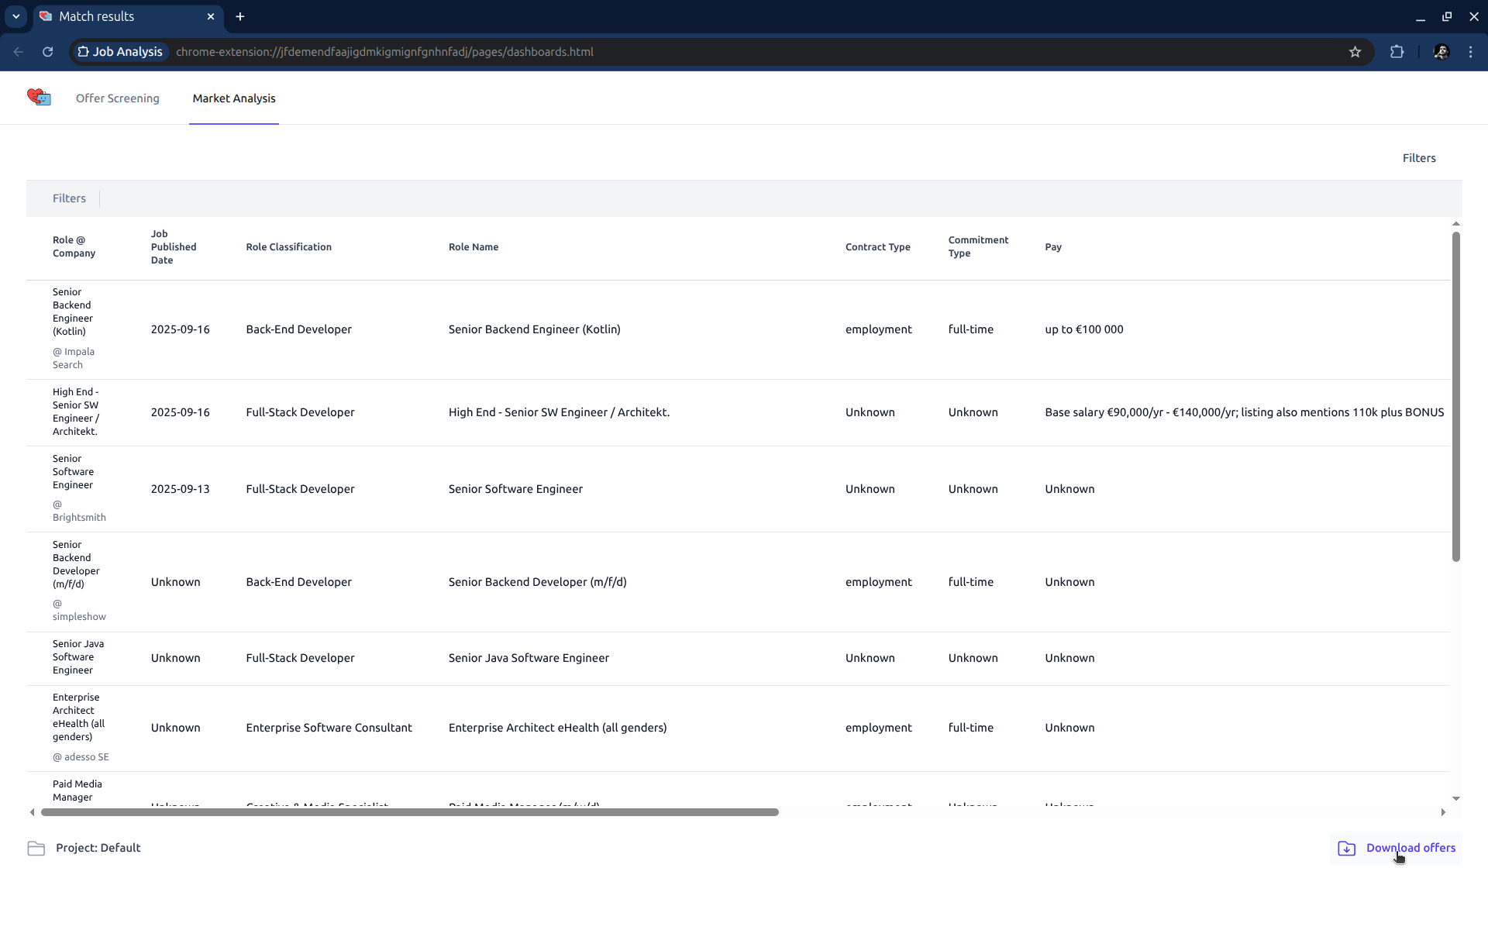Viewport: 1488px width, 930px height.
Task: Open Filters link at top right
Action: click(1418, 158)
